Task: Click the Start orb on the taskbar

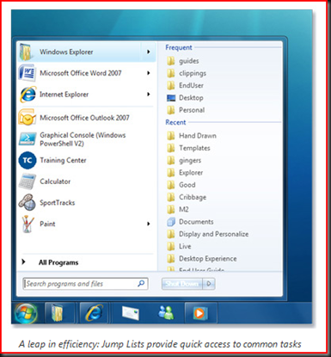Action: point(26,313)
